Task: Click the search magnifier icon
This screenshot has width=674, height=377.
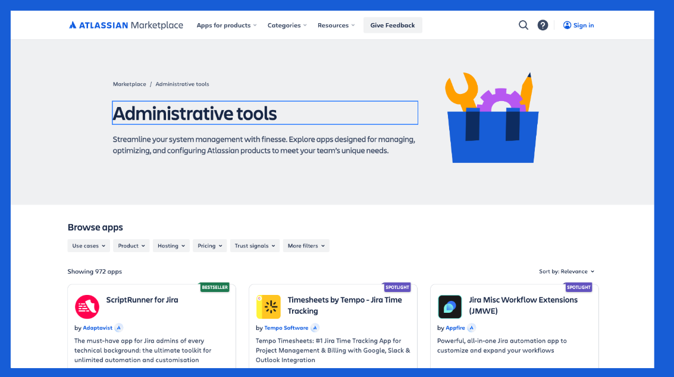Action: pyautogui.click(x=523, y=25)
